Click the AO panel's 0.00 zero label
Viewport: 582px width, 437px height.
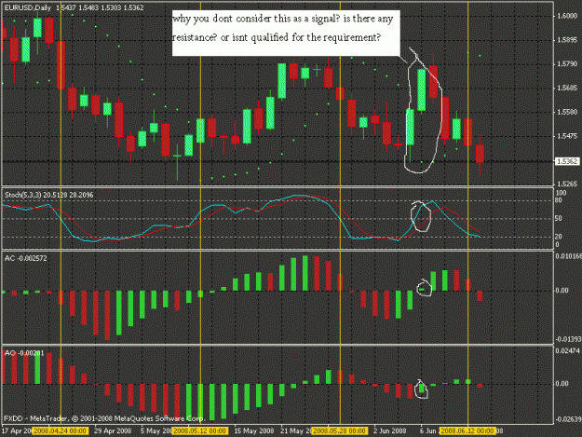pos(562,384)
